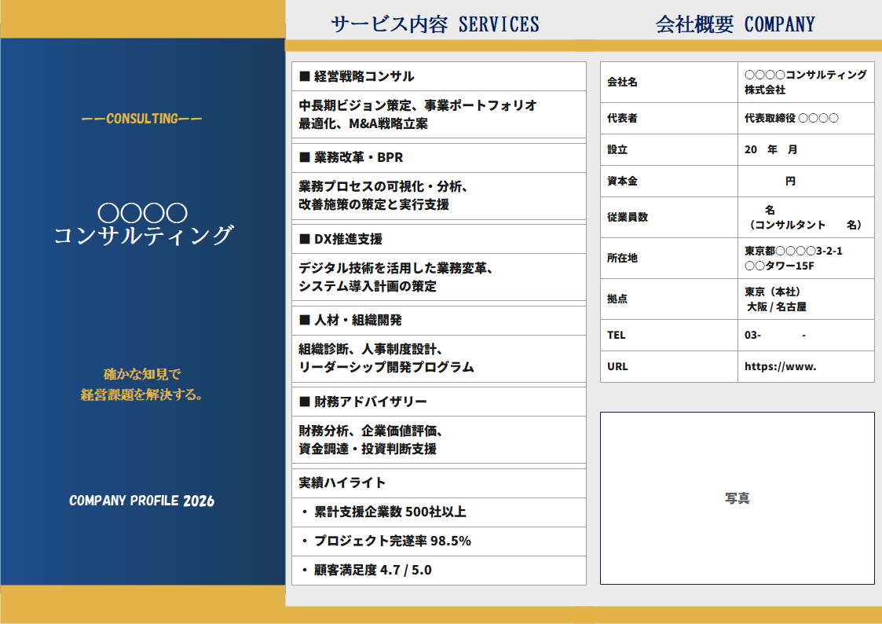Click the 写真 photo placeholder box
This screenshot has width=882, height=624.
click(736, 498)
